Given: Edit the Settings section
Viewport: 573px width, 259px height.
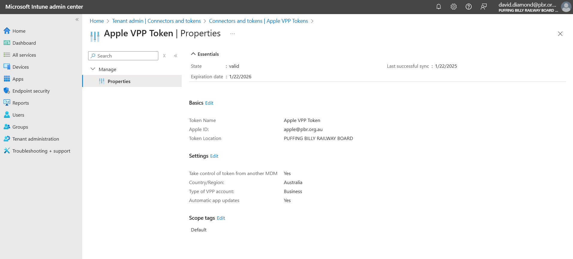Looking at the screenshot, I should [214, 156].
